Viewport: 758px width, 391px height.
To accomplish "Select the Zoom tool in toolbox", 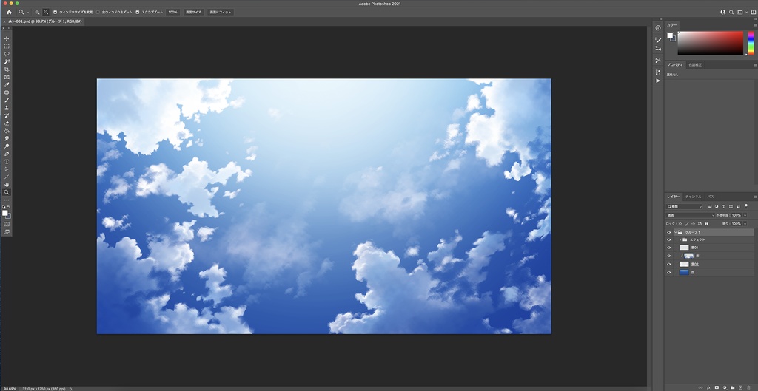I will 7,192.
